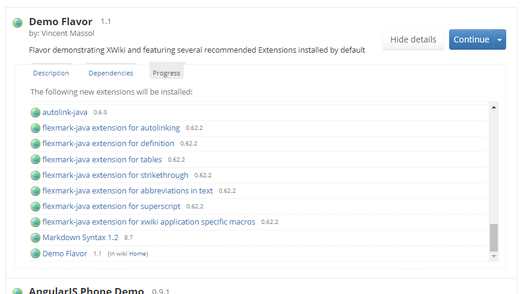Click the extension list scrollbar thumb

point(494,238)
